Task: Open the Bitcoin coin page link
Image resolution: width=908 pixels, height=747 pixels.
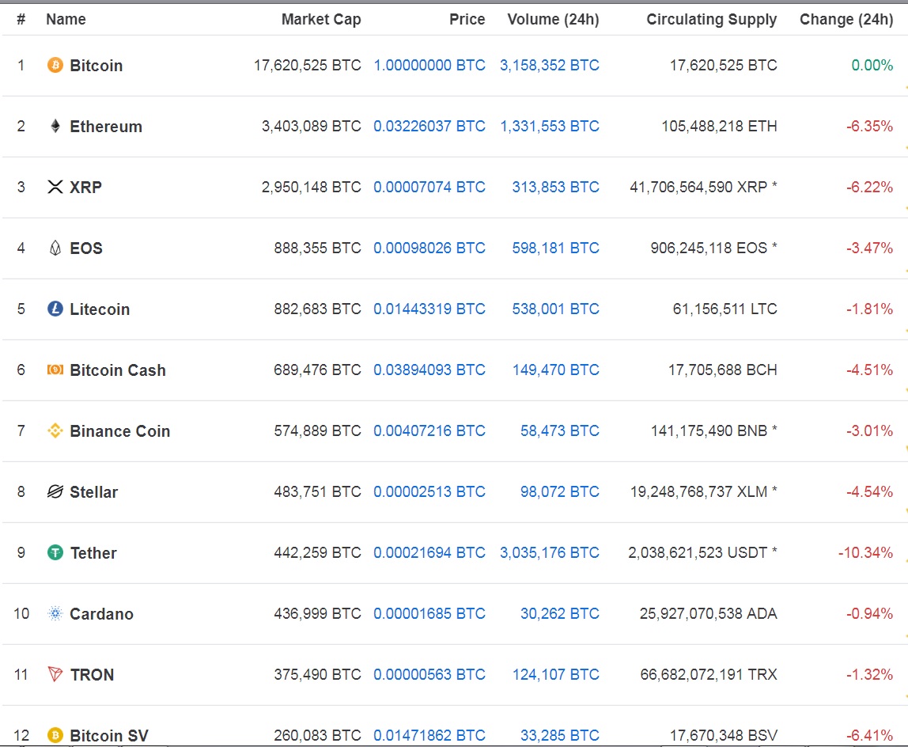Action: click(96, 66)
